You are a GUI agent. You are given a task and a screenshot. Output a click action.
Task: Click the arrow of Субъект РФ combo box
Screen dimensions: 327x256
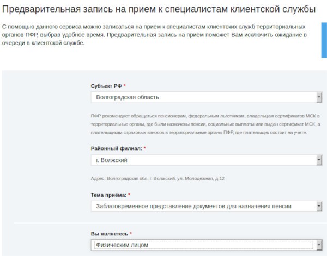pos(319,97)
